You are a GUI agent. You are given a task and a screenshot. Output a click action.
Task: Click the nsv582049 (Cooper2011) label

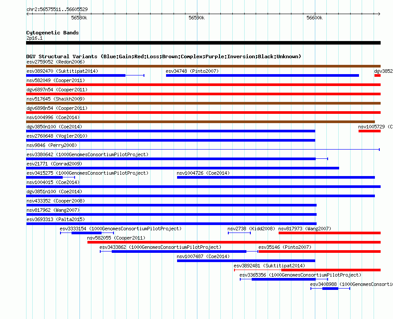[56, 80]
